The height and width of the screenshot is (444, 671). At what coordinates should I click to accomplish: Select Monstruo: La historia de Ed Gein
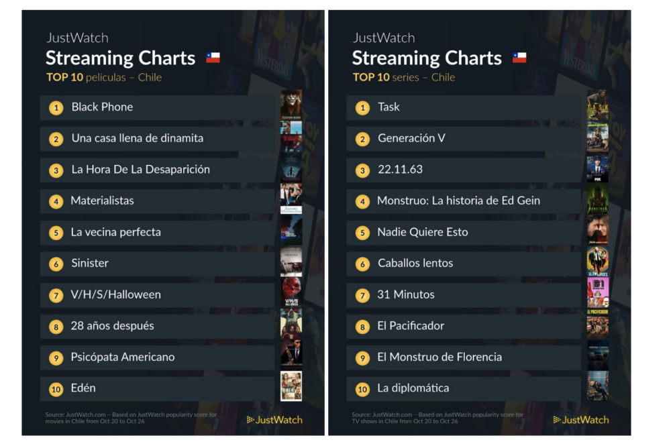point(458,201)
